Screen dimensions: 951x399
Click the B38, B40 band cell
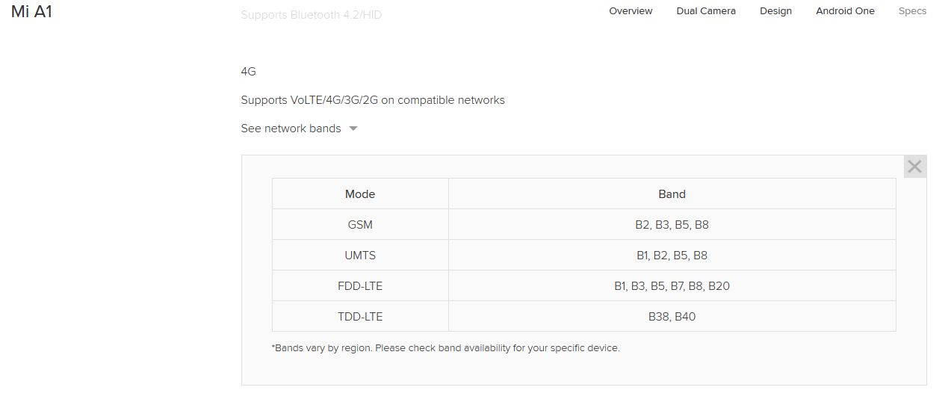(x=672, y=317)
